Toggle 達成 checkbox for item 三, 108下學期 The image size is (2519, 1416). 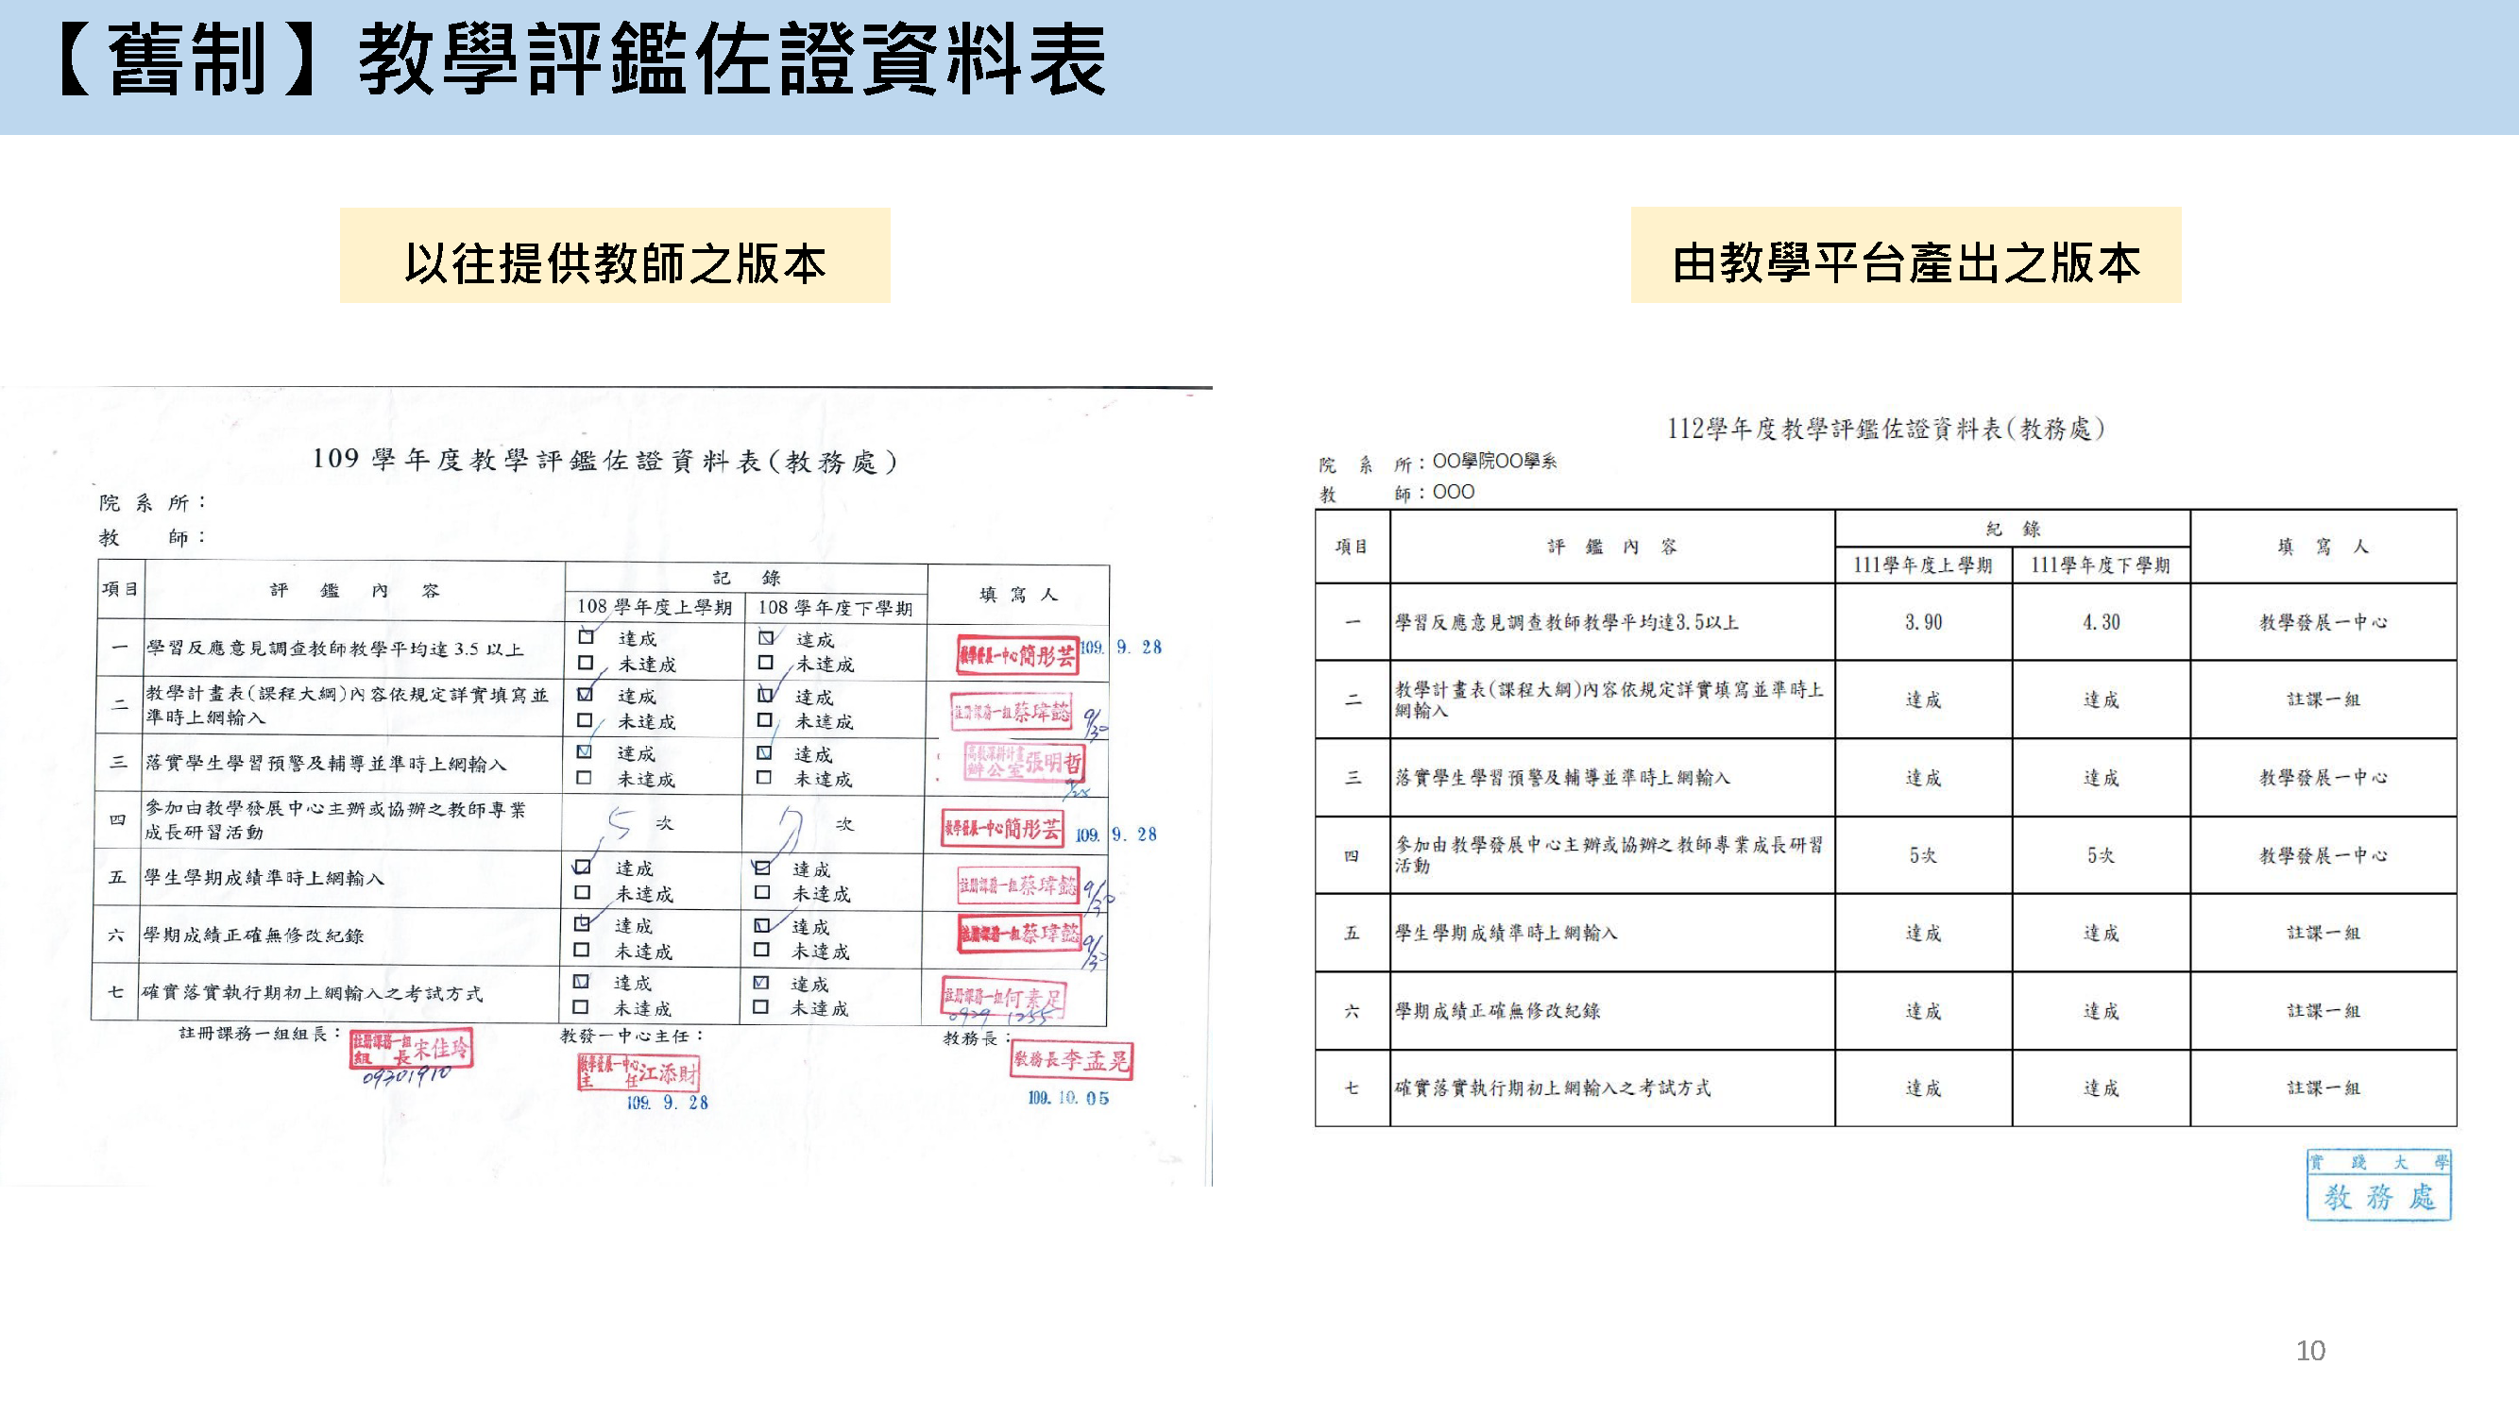pyautogui.click(x=764, y=752)
